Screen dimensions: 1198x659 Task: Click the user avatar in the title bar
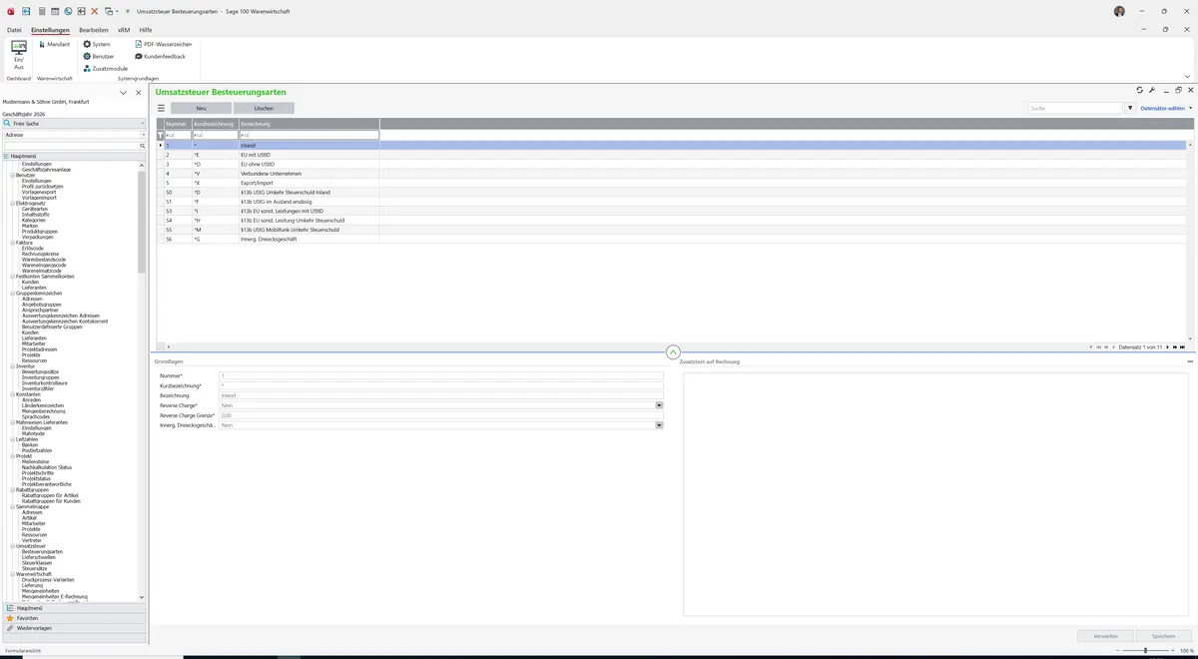1119,11
